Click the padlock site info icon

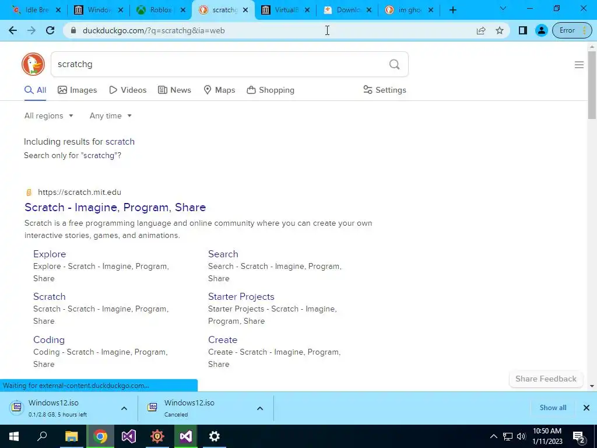74,30
